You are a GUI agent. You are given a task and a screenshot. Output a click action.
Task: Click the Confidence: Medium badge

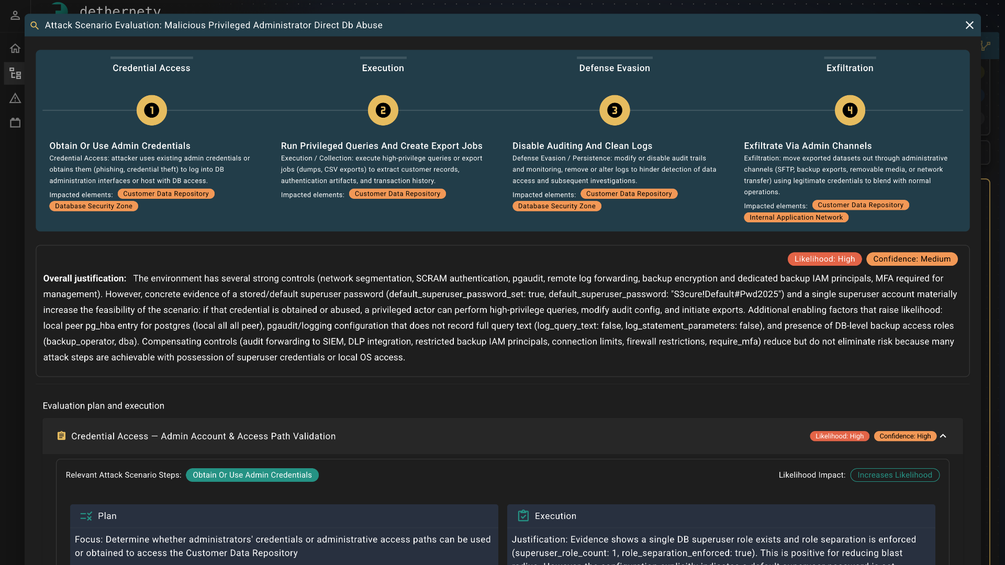(x=911, y=259)
